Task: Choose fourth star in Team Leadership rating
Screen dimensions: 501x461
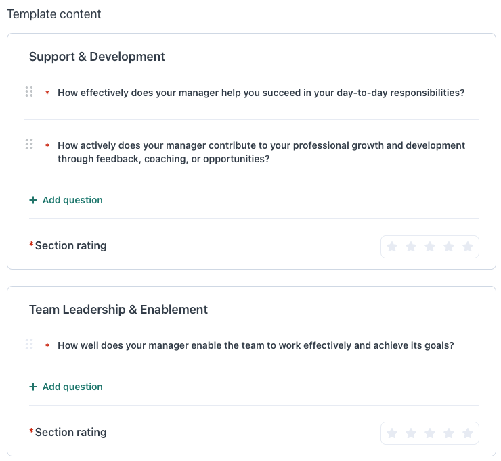Action: [x=449, y=433]
